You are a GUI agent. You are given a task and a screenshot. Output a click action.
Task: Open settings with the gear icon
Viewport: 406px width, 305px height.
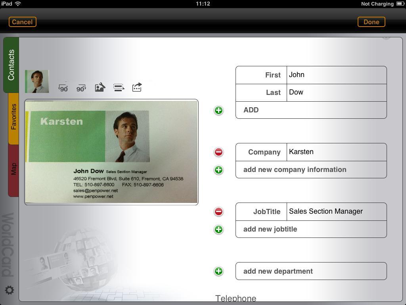10,290
